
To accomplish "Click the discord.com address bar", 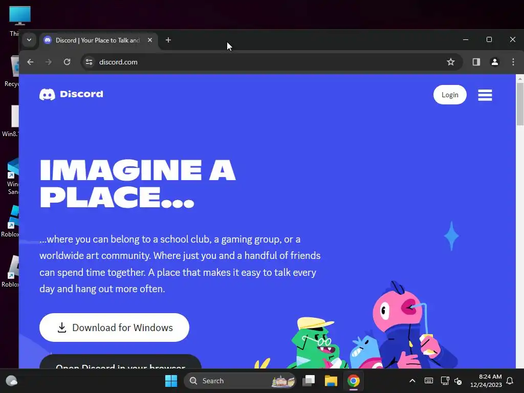I will click(271, 62).
